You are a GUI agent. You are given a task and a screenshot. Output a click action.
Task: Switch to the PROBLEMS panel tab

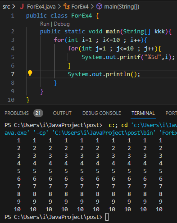coord(17,113)
